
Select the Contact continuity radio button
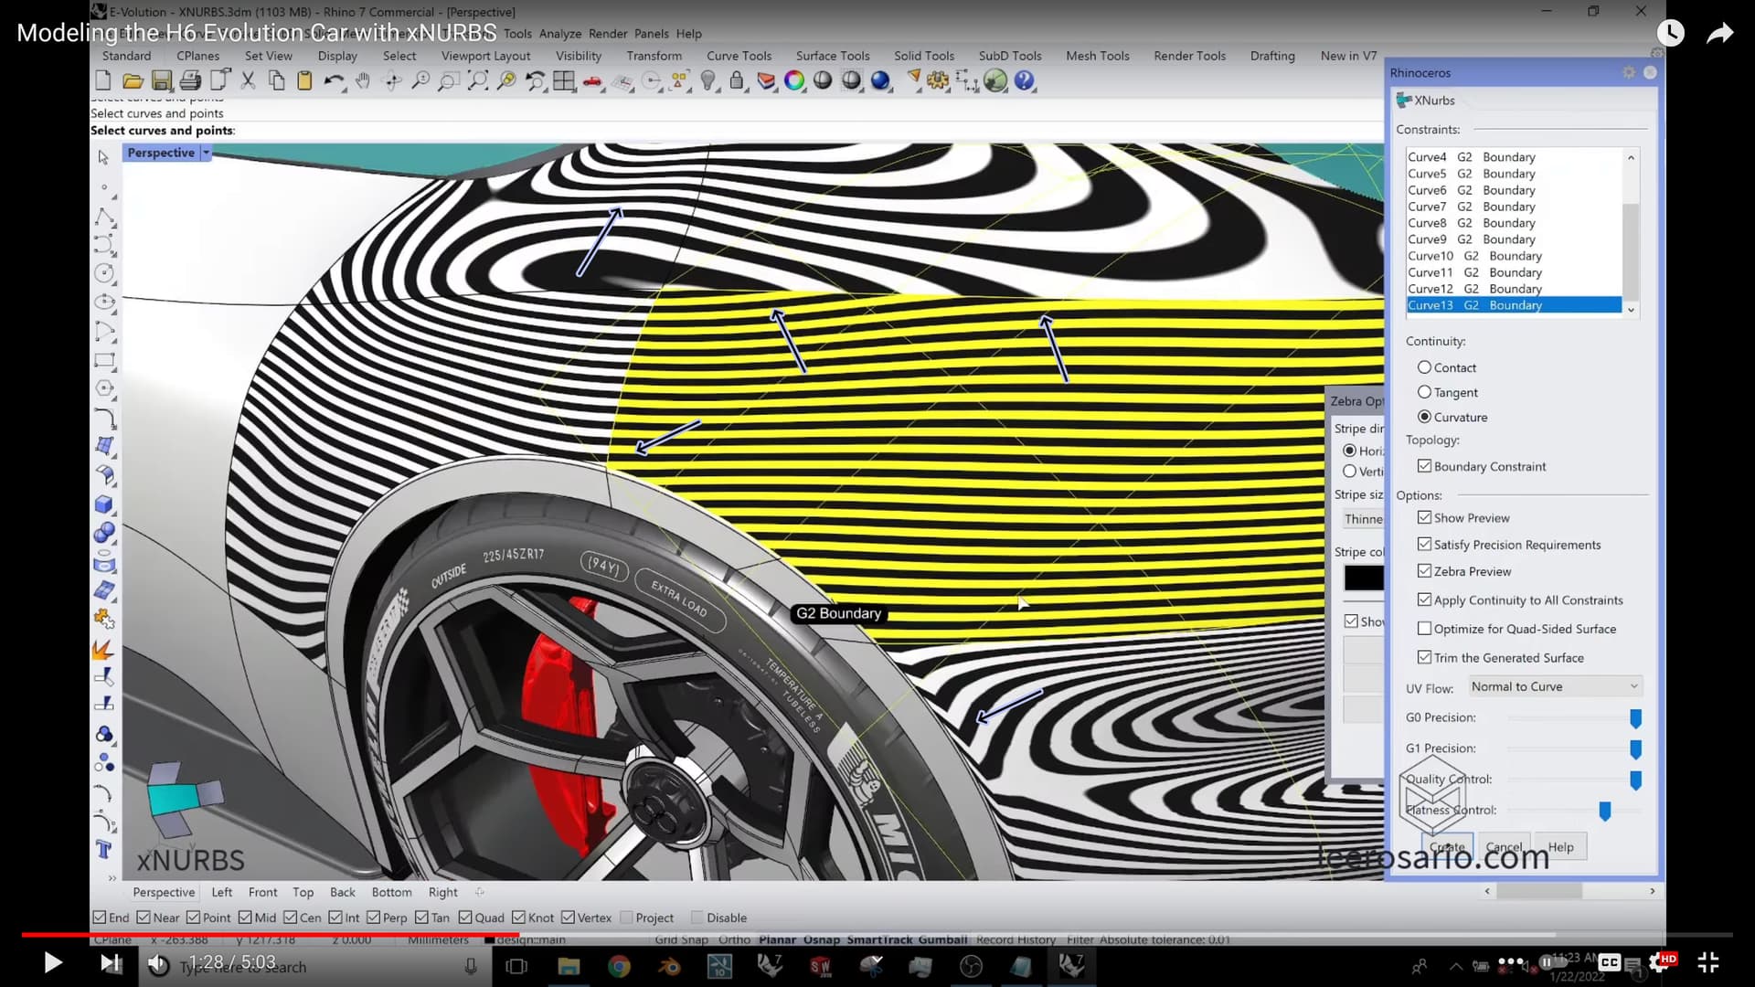[1424, 367]
